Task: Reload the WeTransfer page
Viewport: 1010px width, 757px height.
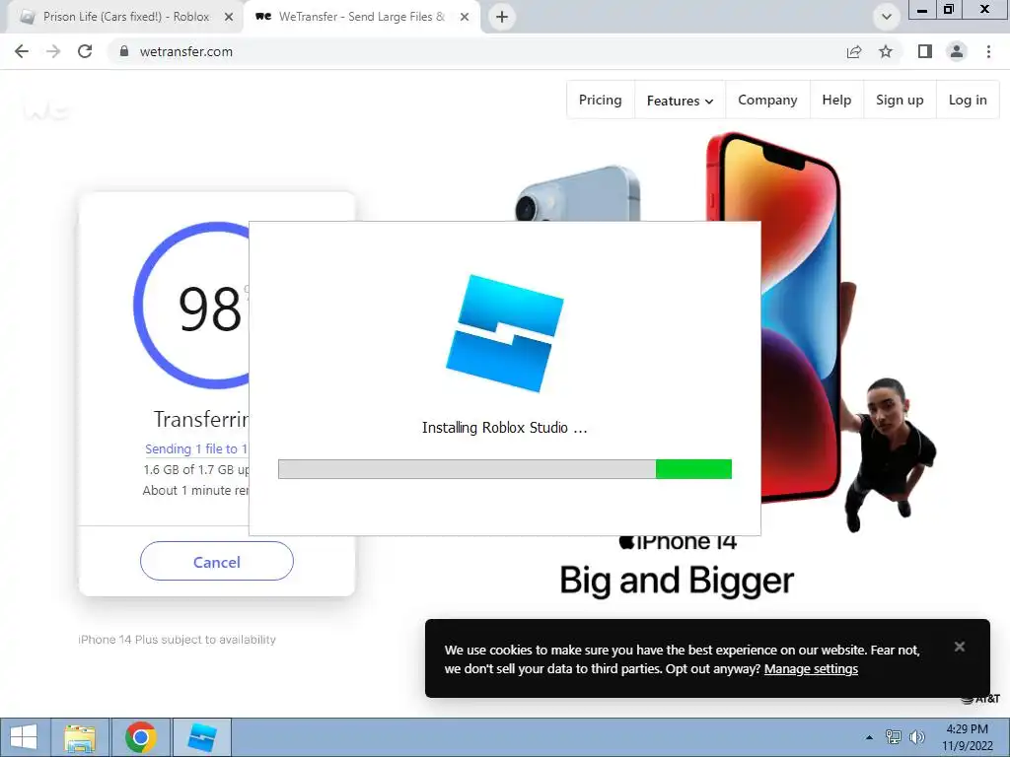Action: point(85,51)
